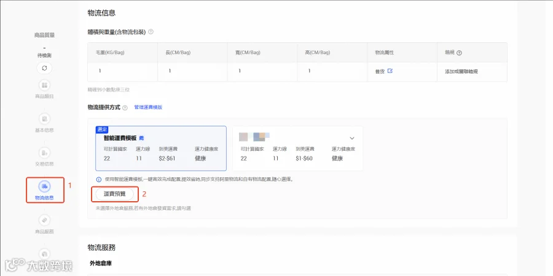Click the 毛重 value field
Screen dimensions: 553x276
point(123,72)
